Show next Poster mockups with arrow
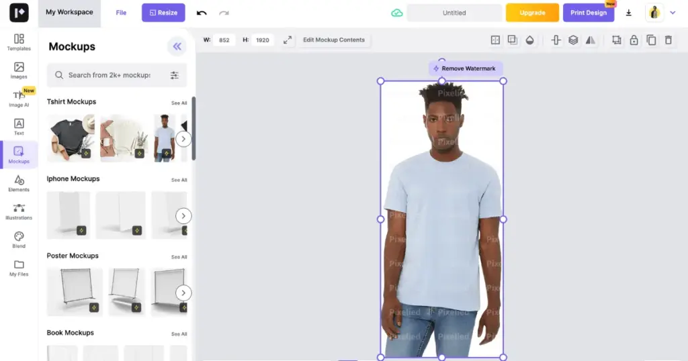This screenshot has height=361, width=688. coord(183,293)
